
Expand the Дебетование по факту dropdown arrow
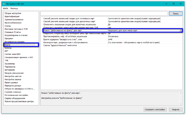click(x=181, y=31)
